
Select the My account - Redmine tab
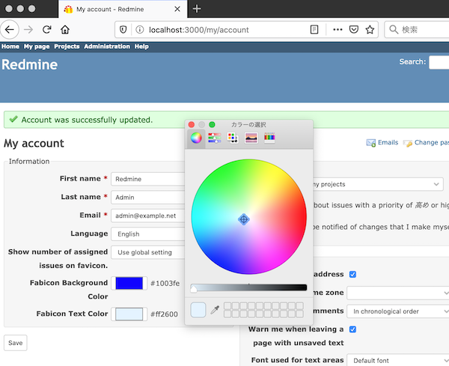pos(123,9)
